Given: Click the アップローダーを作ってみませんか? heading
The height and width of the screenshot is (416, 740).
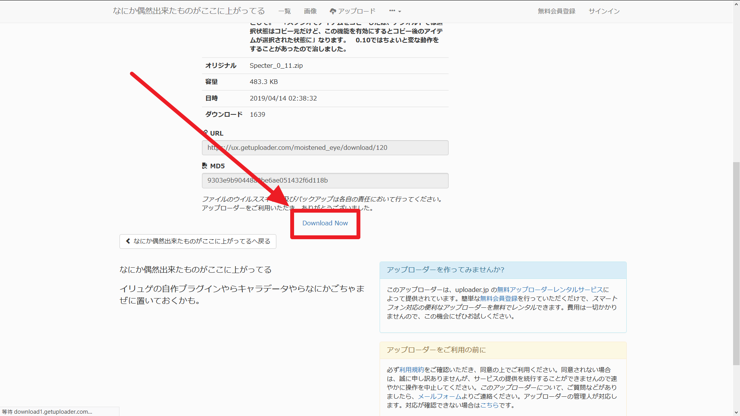Looking at the screenshot, I should 446,270.
